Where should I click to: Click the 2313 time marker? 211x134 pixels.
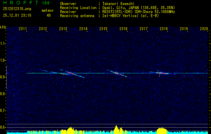[x=63, y=28]
